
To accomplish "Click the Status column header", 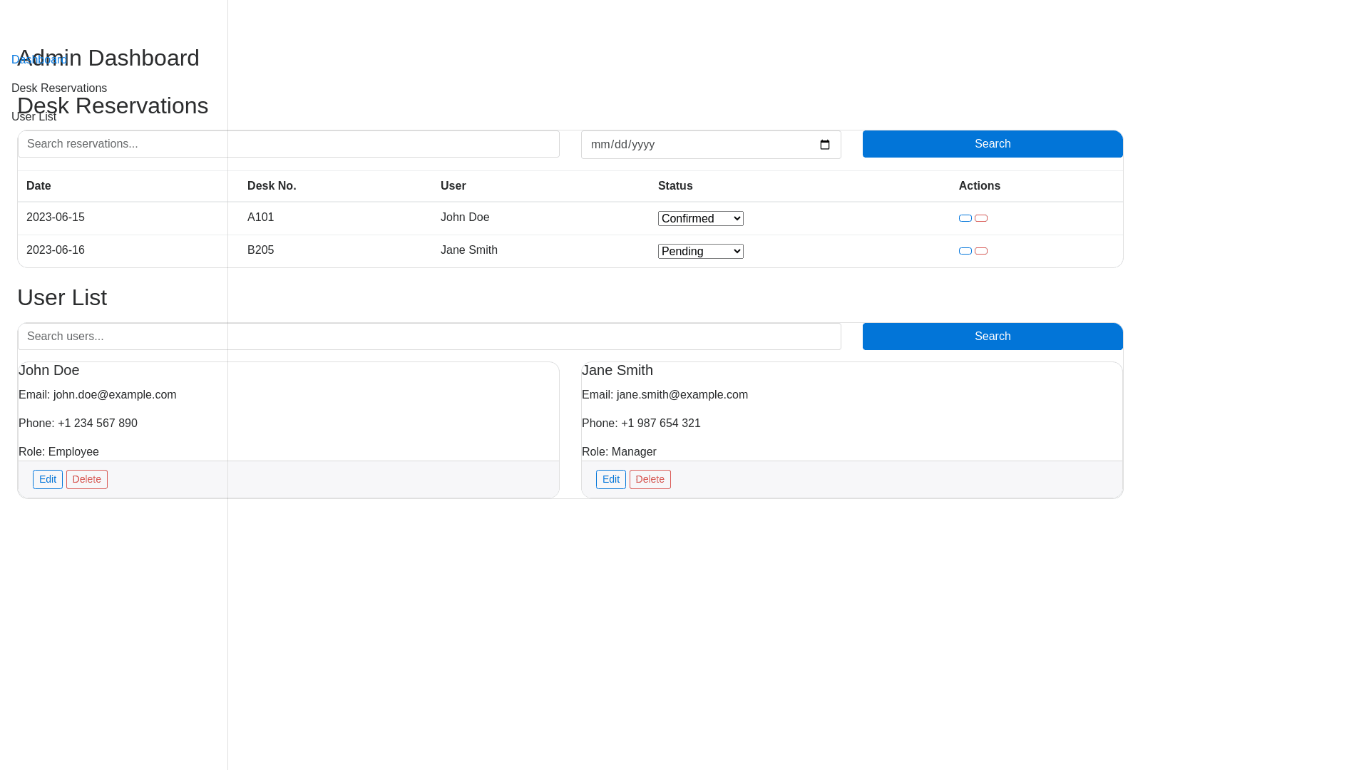I will click(675, 186).
